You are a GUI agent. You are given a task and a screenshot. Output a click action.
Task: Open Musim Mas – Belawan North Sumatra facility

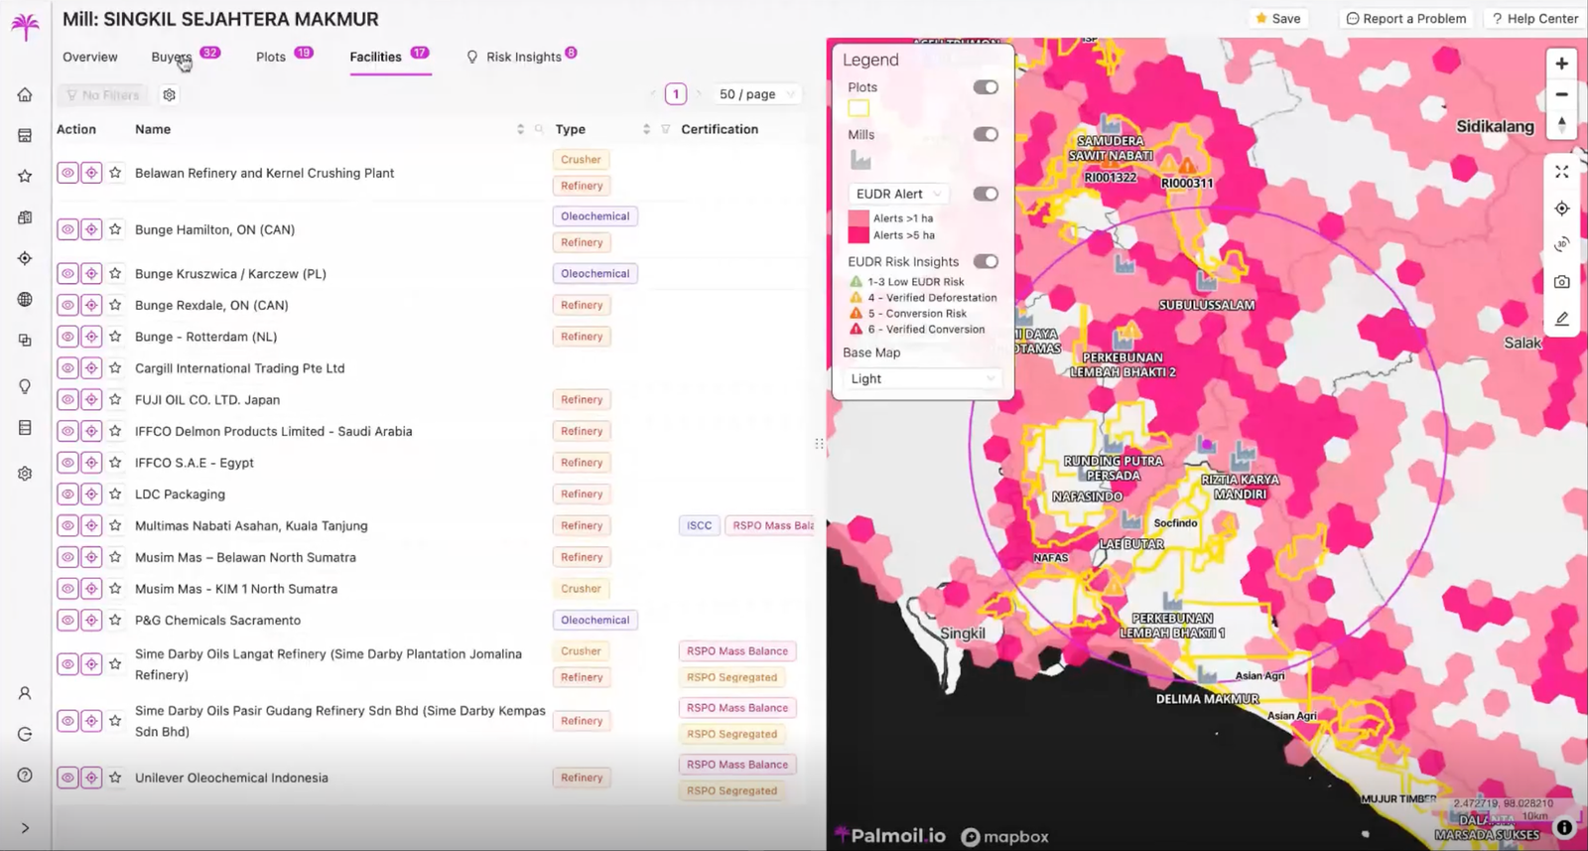pyautogui.click(x=245, y=557)
